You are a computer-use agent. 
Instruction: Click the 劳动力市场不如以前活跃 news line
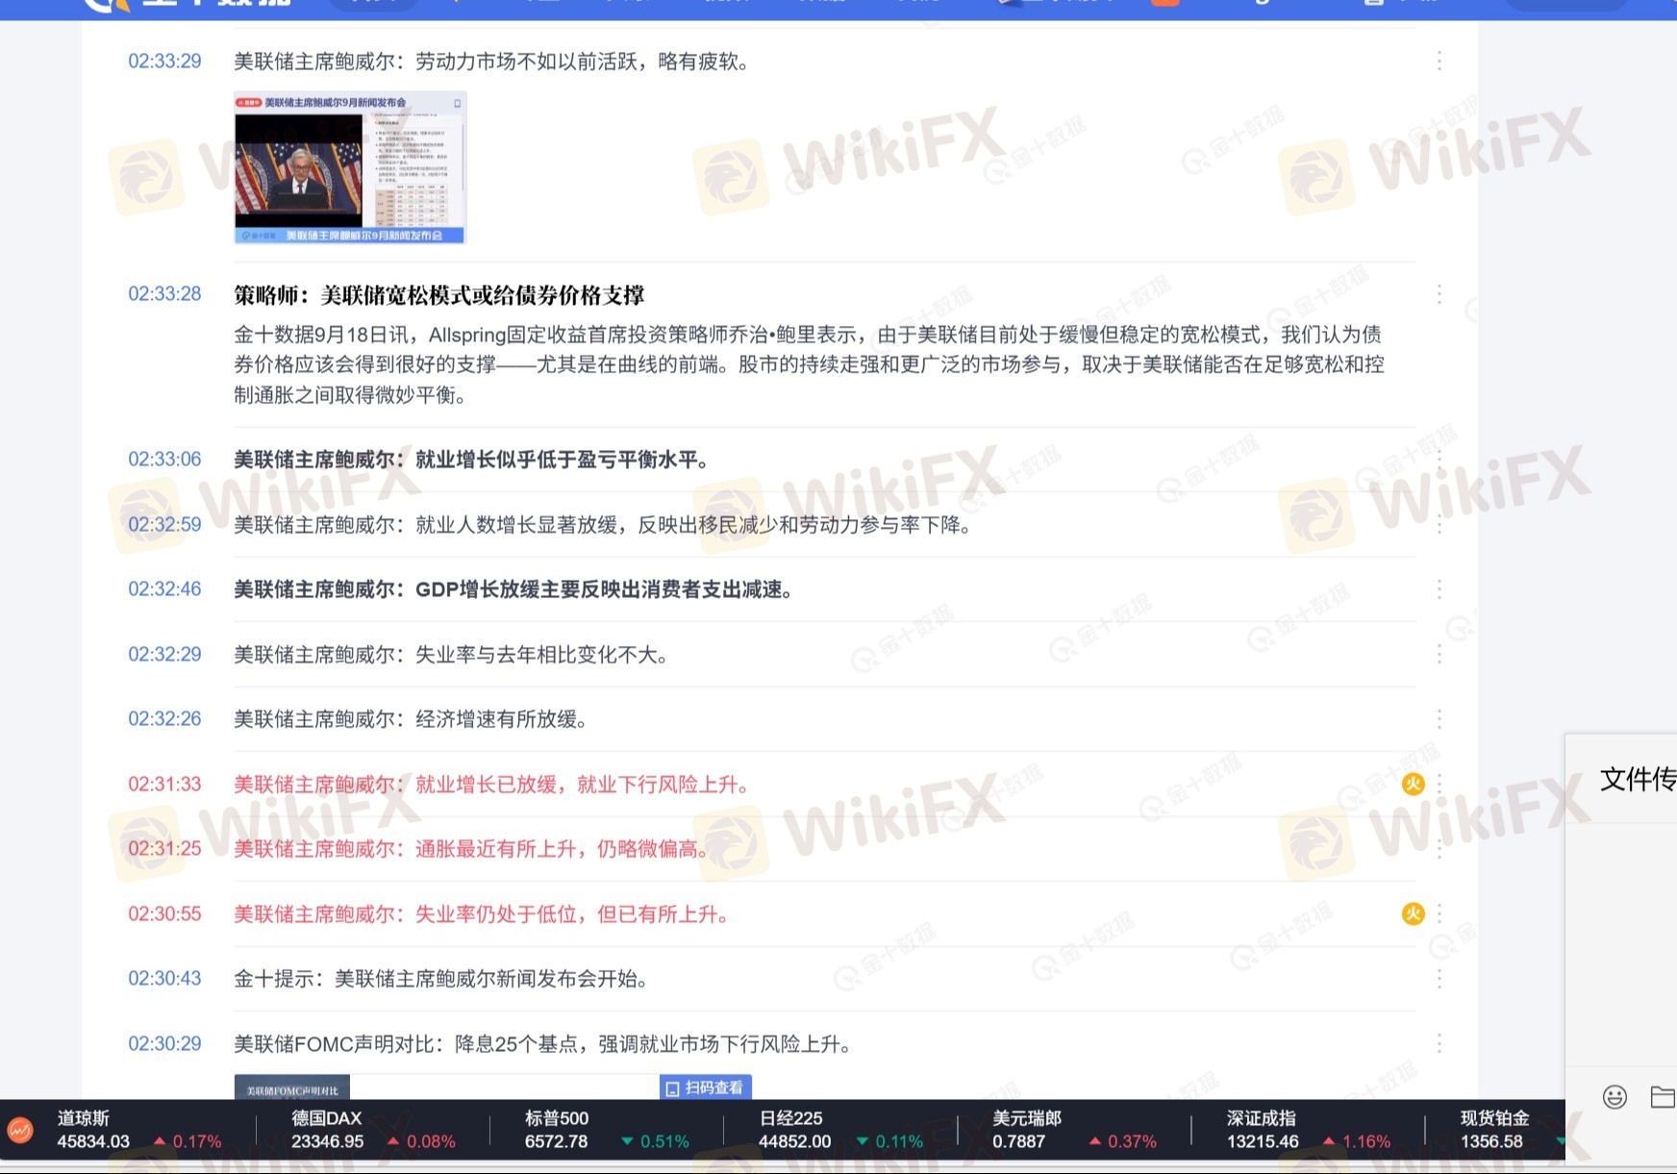(491, 62)
